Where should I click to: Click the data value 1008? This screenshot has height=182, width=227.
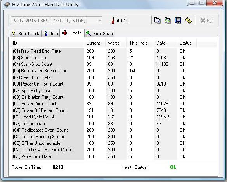(x=161, y=58)
